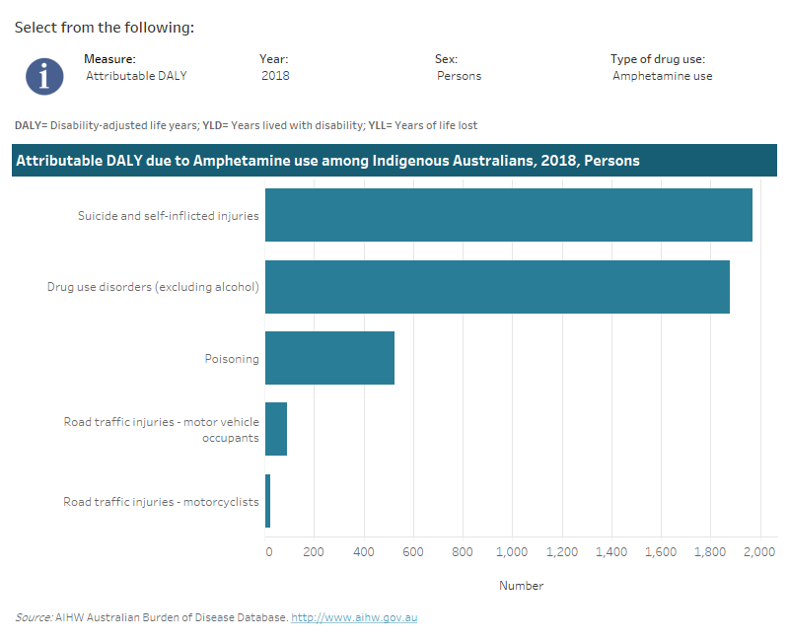This screenshot has height=641, width=789.
Task: Click the Poisoning bar
Action: coord(330,358)
